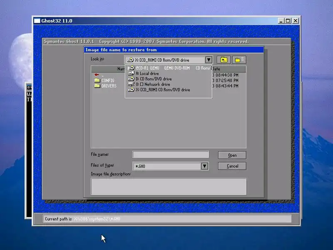
Task: Click the Cancel button
Action: tap(232, 166)
